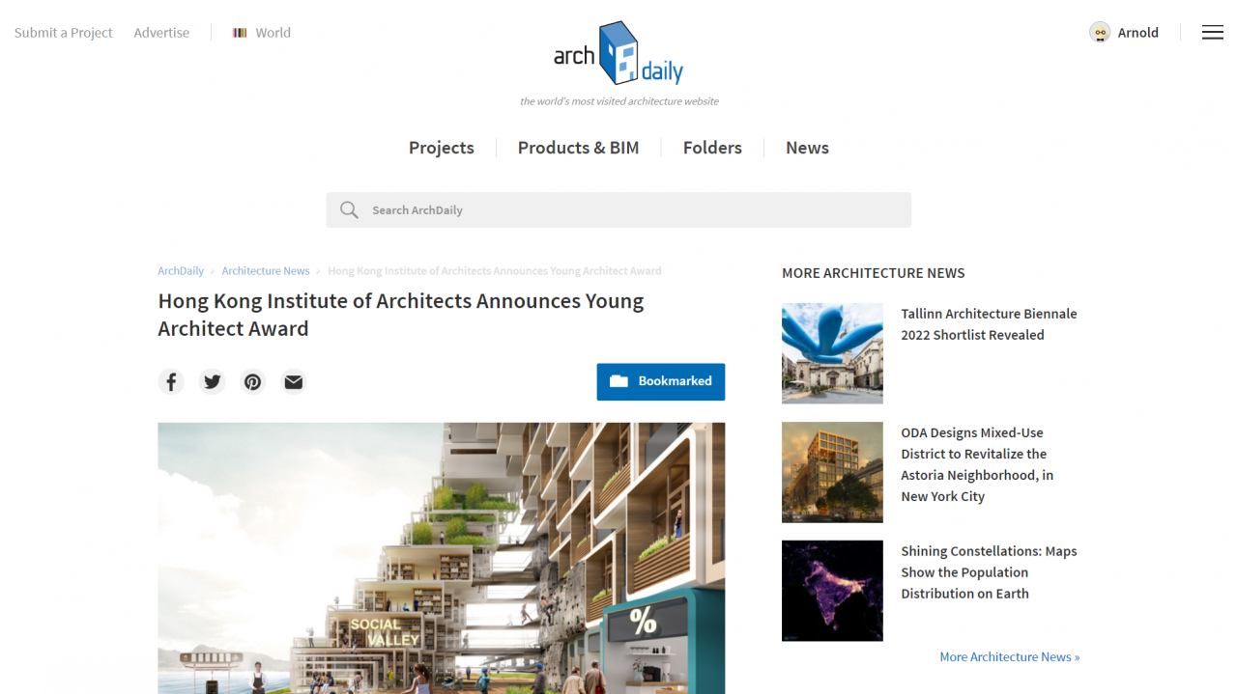Share the article by email icon
This screenshot has height=694, width=1237.
(293, 382)
